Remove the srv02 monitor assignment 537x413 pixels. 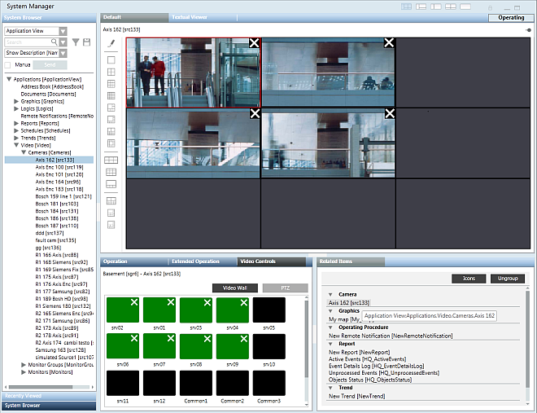coord(135,302)
